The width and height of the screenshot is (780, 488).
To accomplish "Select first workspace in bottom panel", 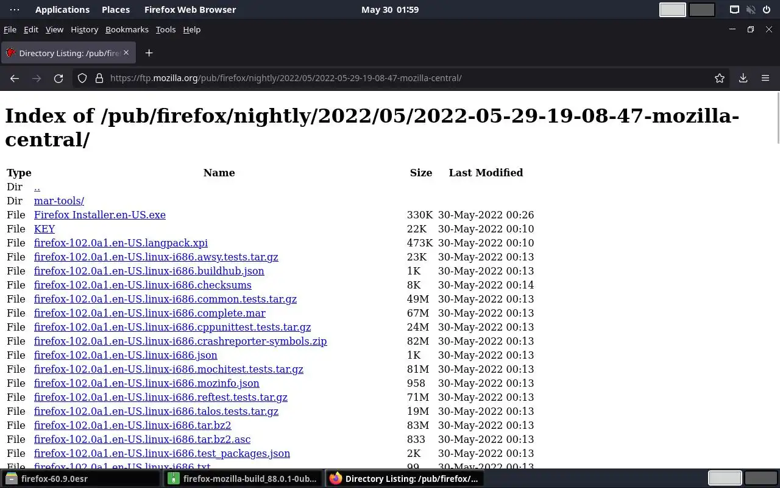I will pos(725,478).
